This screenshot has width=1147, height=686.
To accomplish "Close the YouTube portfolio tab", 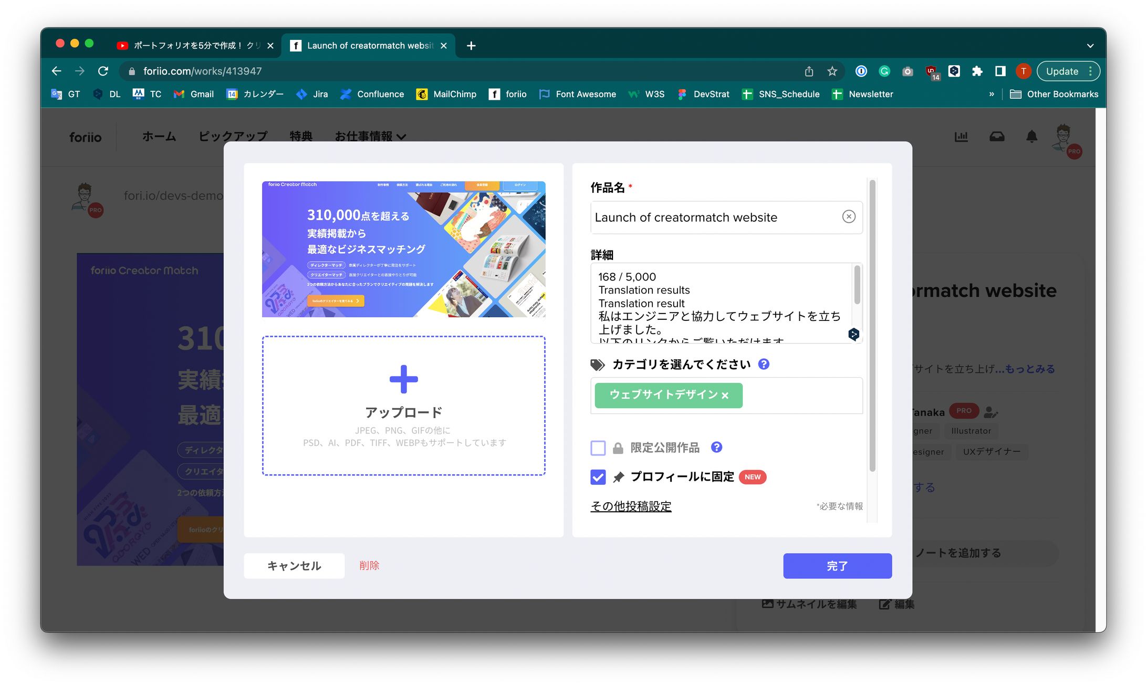I will [x=270, y=46].
